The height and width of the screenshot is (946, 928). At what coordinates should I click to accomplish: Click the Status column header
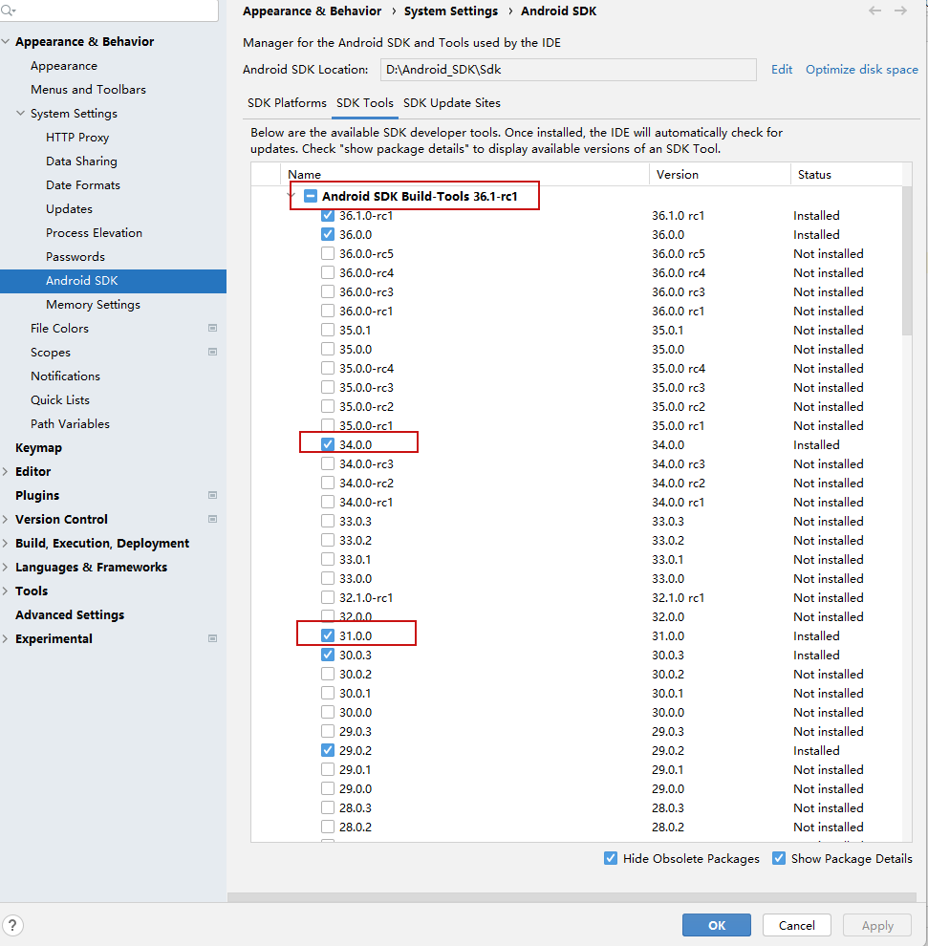pyautogui.click(x=847, y=174)
